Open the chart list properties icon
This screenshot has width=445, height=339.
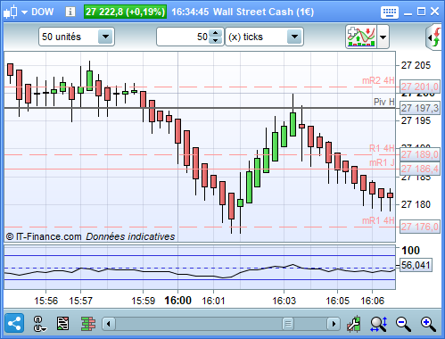62,323
